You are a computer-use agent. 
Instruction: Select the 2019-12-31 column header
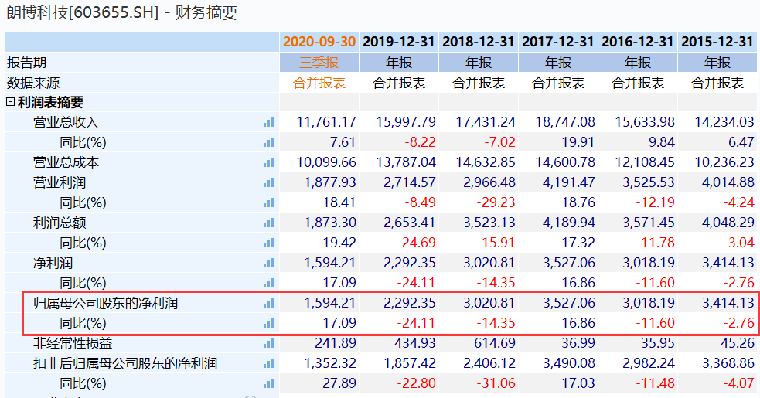[399, 42]
